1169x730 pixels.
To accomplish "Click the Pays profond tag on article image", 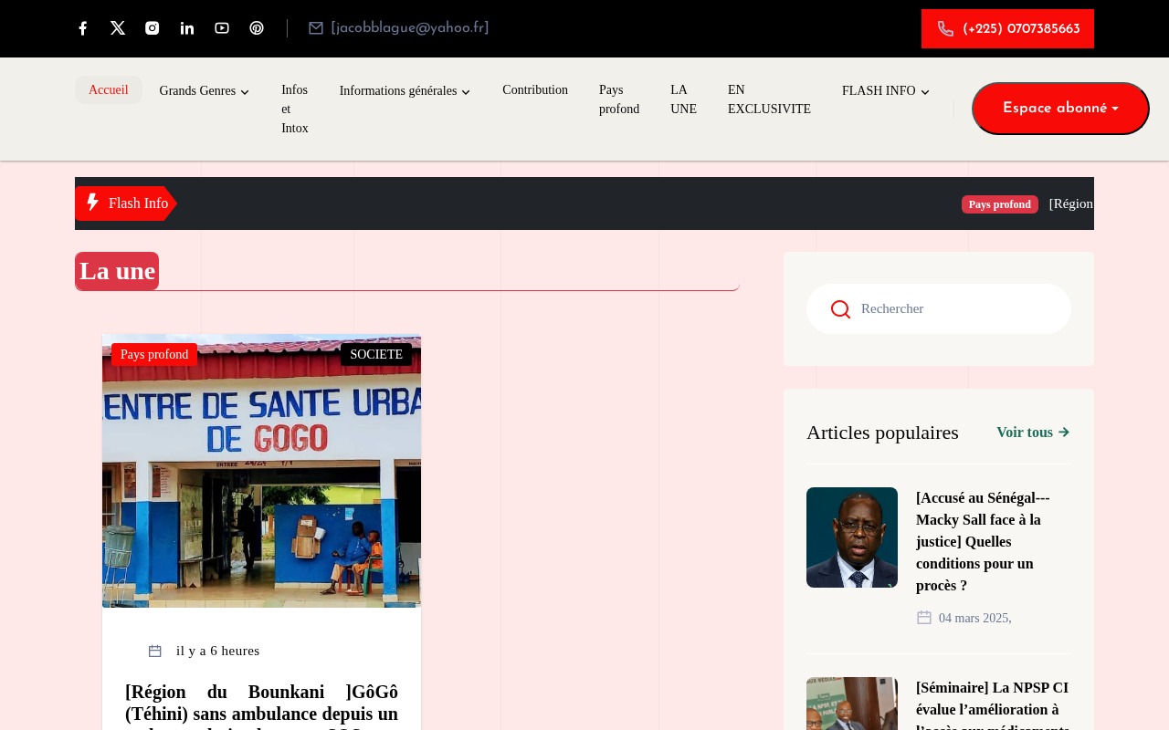I will [154, 354].
